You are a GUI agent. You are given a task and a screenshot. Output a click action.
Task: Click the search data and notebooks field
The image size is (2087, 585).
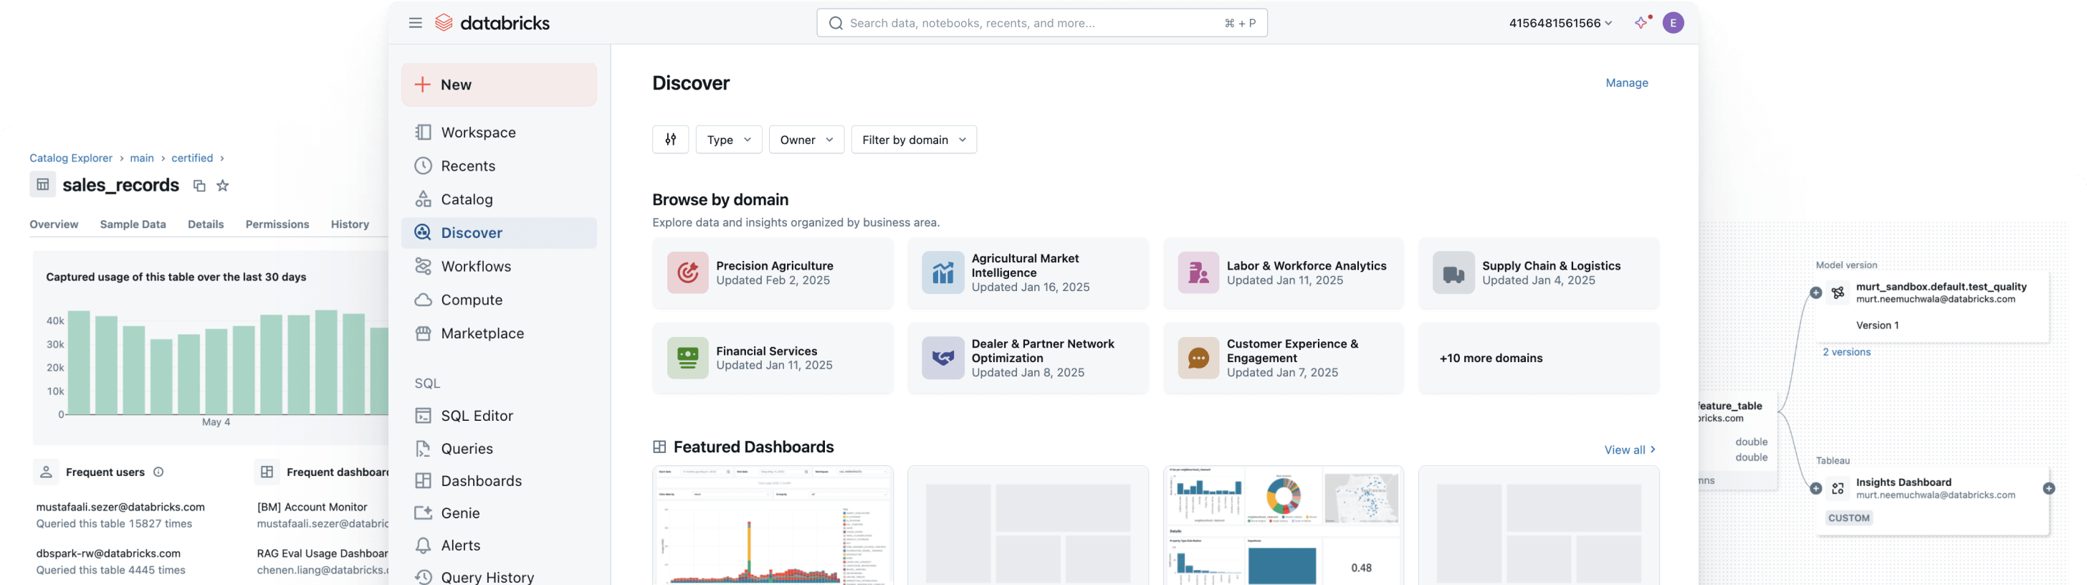pyautogui.click(x=1041, y=23)
